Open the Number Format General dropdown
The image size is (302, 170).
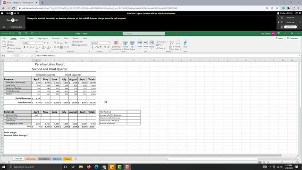[109, 43]
